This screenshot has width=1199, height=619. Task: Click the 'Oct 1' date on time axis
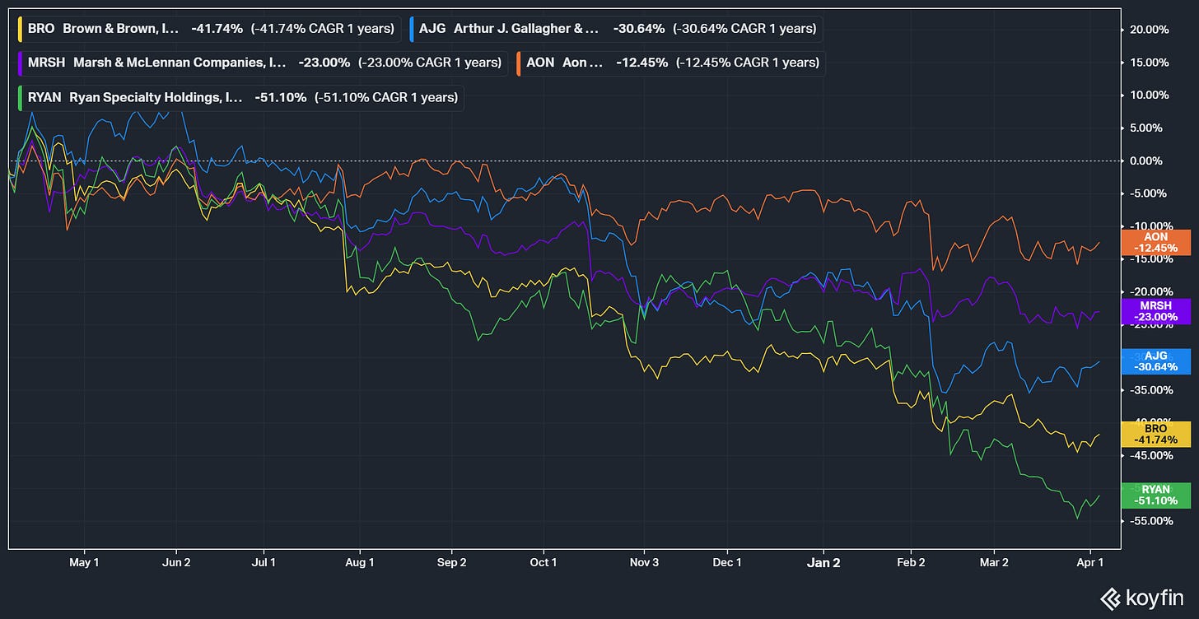[544, 563]
